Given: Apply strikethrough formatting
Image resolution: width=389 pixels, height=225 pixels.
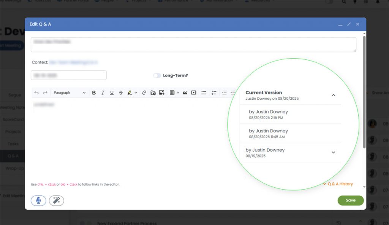Looking at the screenshot, I should tap(121, 93).
